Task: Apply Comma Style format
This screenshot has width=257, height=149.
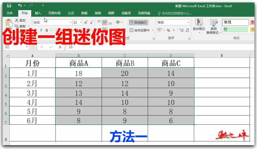Action: point(174,30)
